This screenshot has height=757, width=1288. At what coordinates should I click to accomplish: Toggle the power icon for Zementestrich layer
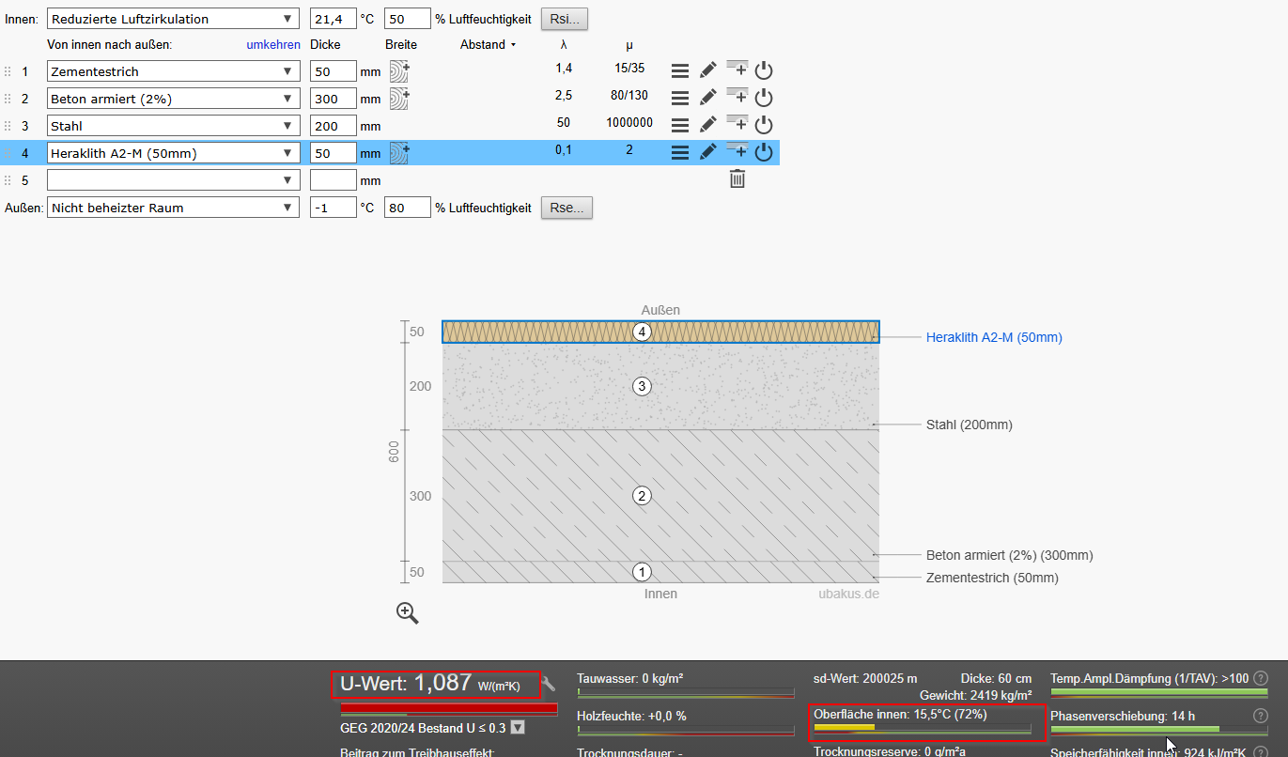pyautogui.click(x=764, y=71)
